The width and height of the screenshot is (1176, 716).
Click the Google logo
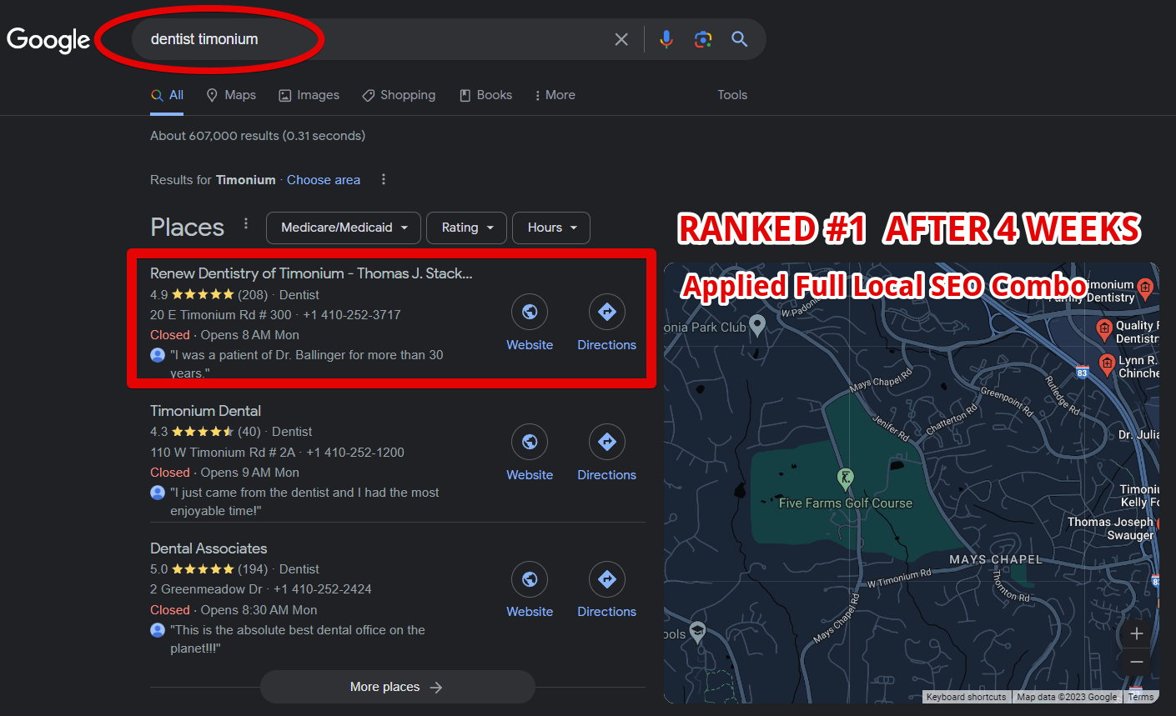(x=48, y=39)
